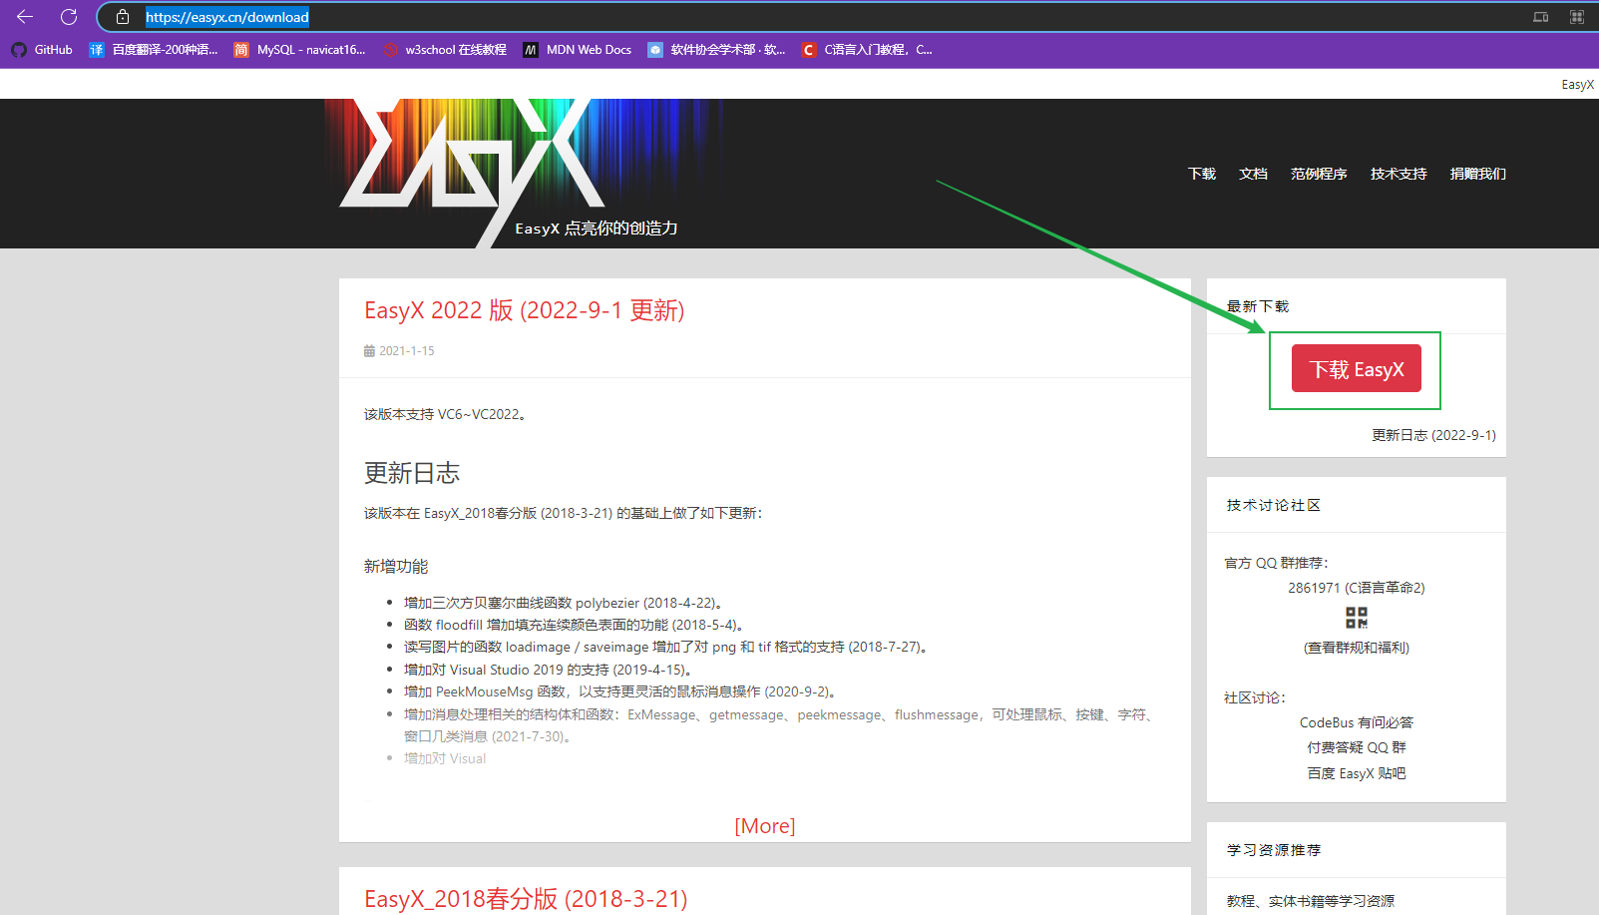Screen dimensions: 1599x915
Task: Click the 更新日志 heading in article
Action: point(412,473)
